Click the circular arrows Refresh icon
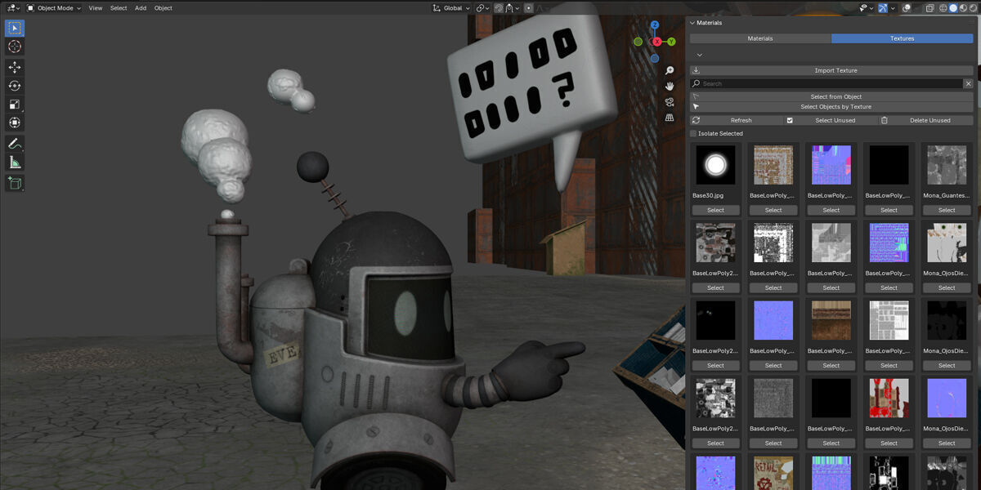This screenshot has height=490, width=981. pyautogui.click(x=697, y=120)
